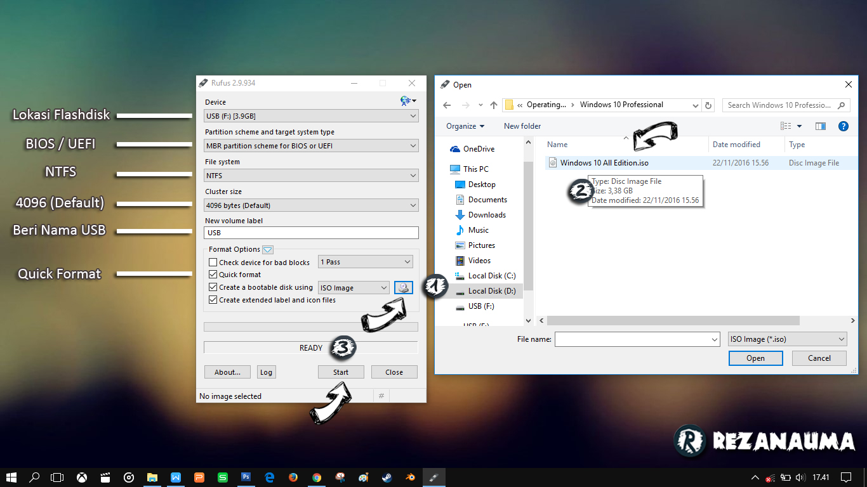Click the New volume label field
This screenshot has height=487, width=867.
point(312,233)
